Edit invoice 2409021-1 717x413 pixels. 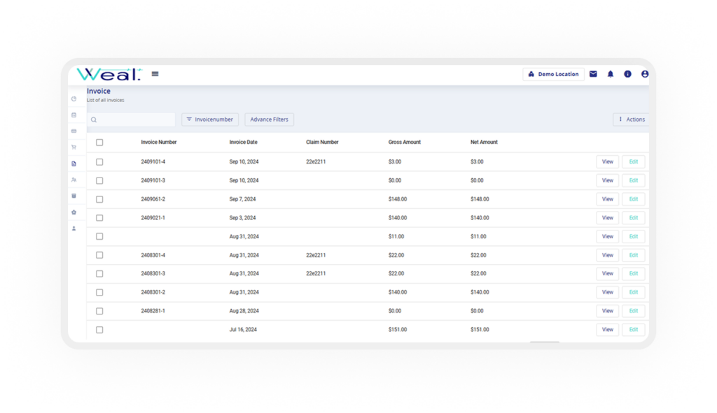(x=633, y=218)
